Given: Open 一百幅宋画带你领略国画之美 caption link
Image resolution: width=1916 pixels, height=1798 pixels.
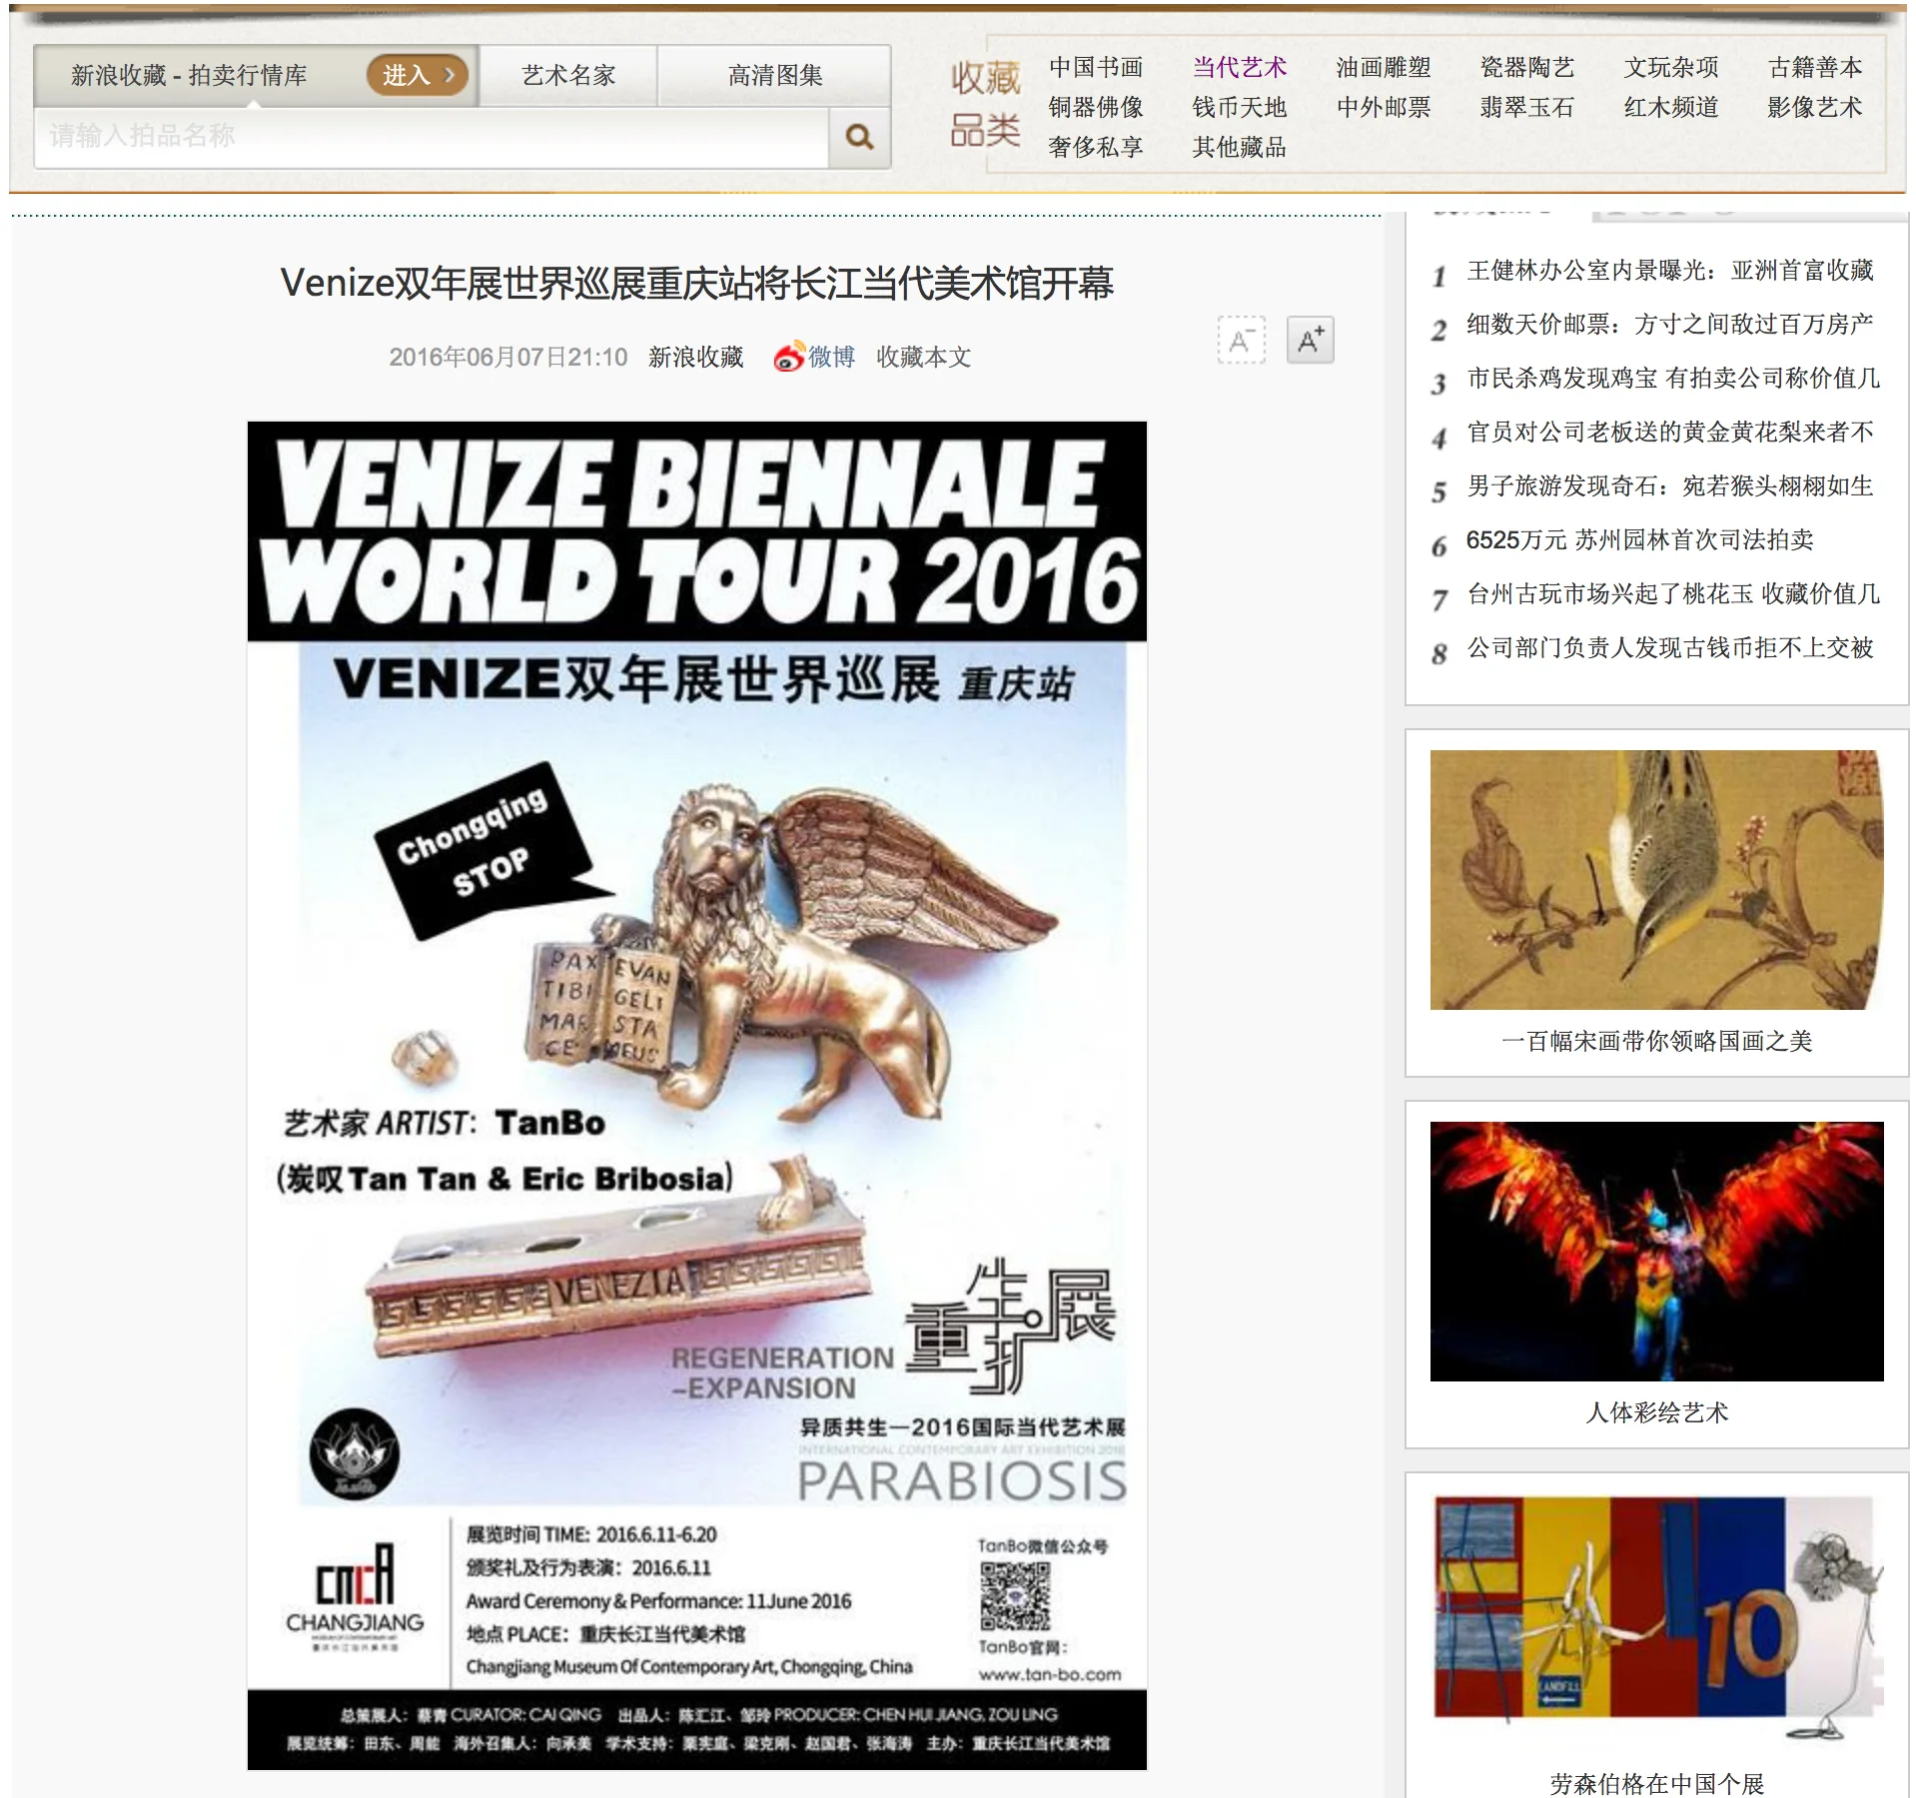Looking at the screenshot, I should (1656, 1041).
